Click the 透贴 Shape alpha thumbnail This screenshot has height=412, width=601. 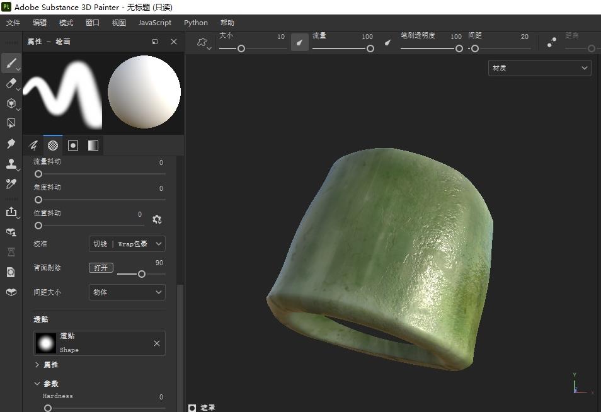45,343
